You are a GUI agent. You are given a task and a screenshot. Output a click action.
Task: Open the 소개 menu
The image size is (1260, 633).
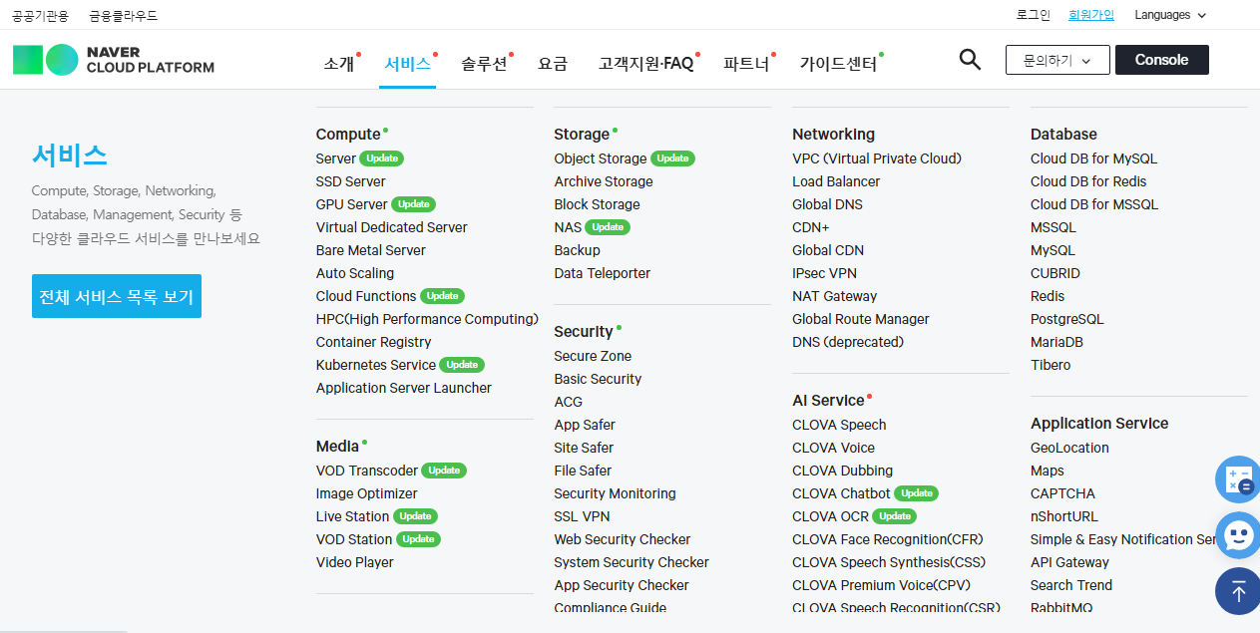tap(339, 64)
